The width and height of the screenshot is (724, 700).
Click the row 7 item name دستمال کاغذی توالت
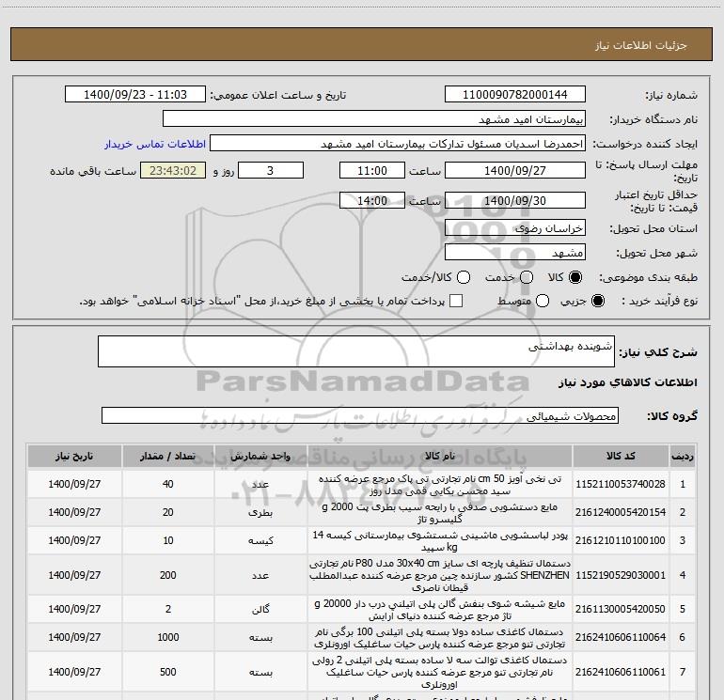click(440, 672)
